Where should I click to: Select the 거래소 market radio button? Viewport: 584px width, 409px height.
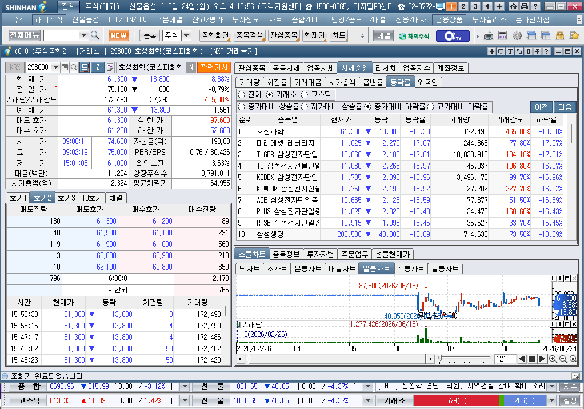click(x=270, y=94)
